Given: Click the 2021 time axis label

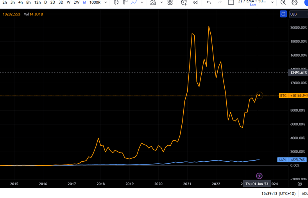Looking at the screenshot, I should pos(187,184).
